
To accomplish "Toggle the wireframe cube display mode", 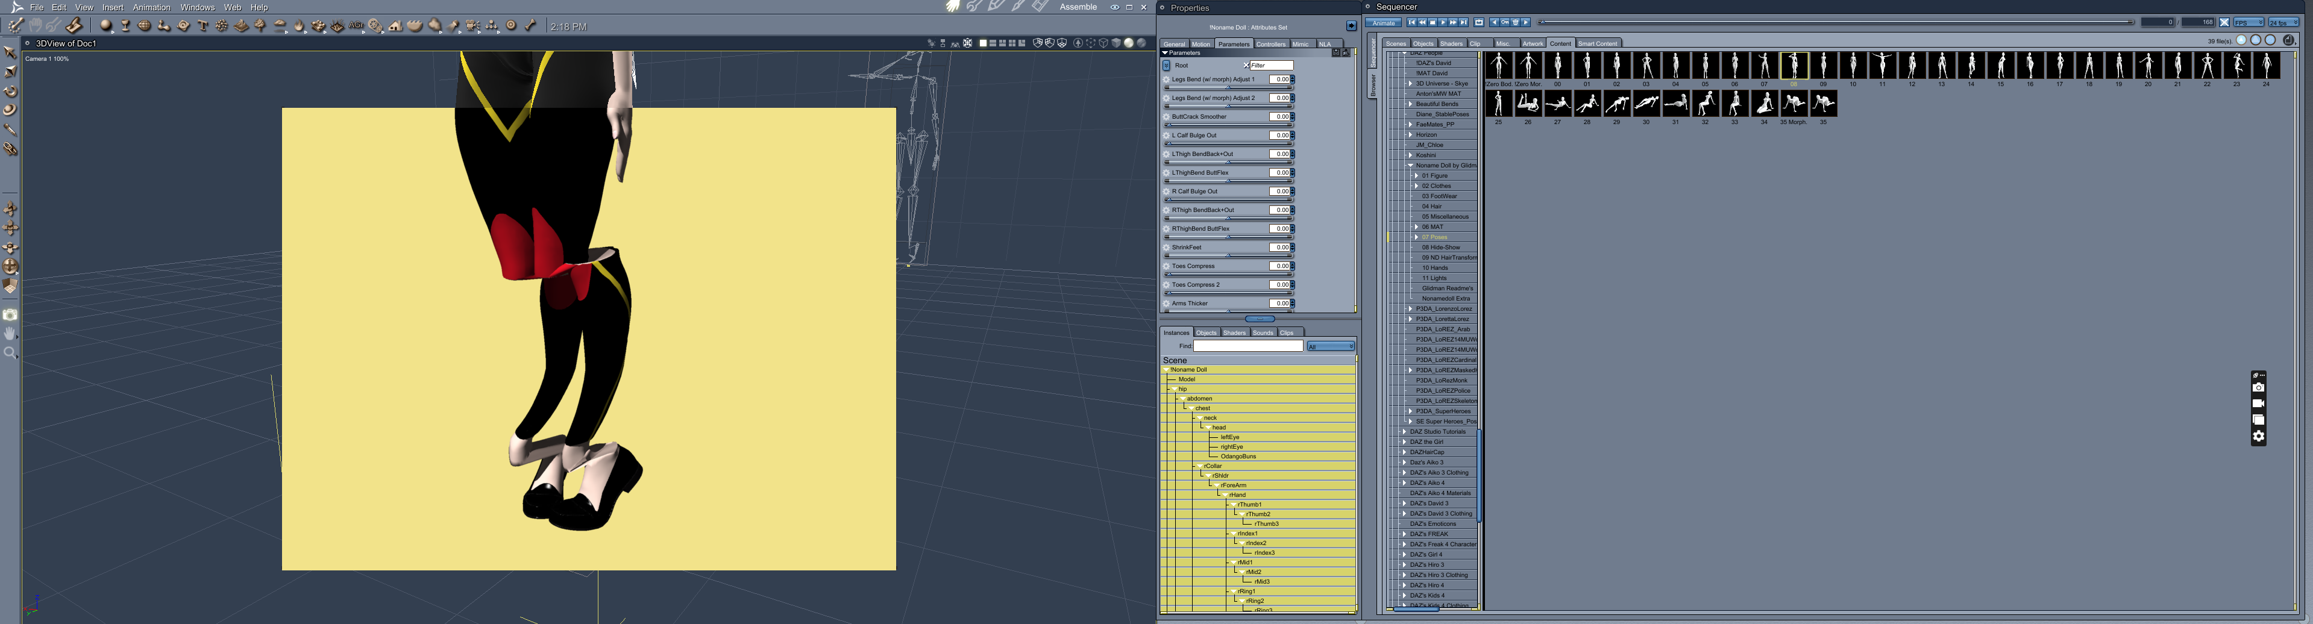I will point(1105,43).
